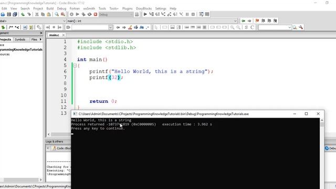336x189 pixels.
Task: Open the DoxyBlocks menu
Action: pyautogui.click(x=144, y=8)
